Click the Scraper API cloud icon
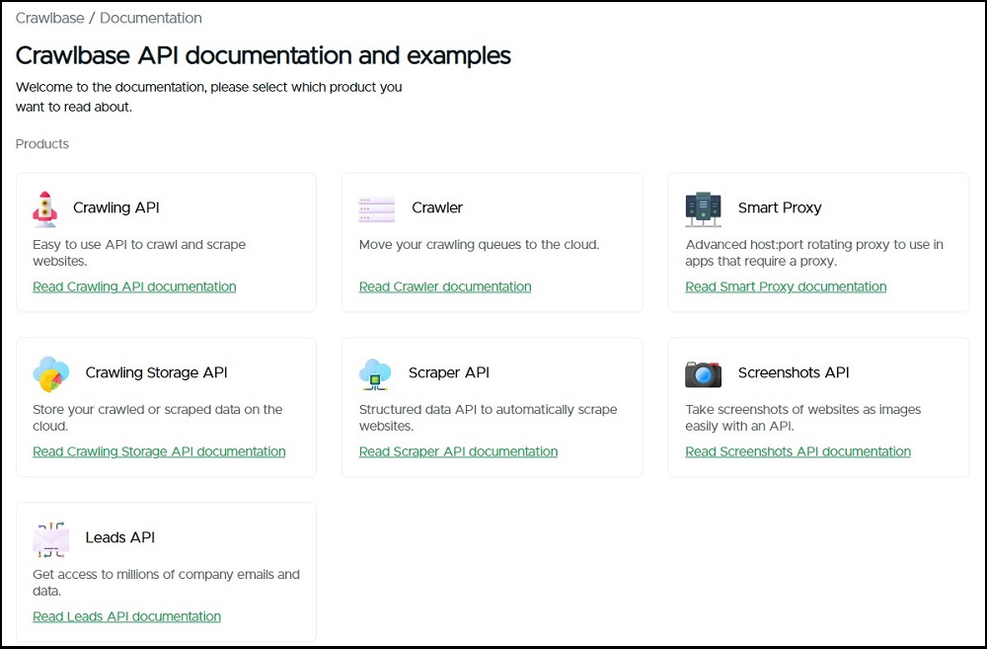 (x=375, y=374)
